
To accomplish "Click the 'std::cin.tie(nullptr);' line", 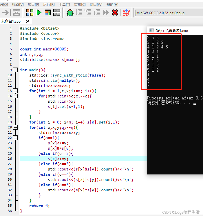I will point(54,80).
